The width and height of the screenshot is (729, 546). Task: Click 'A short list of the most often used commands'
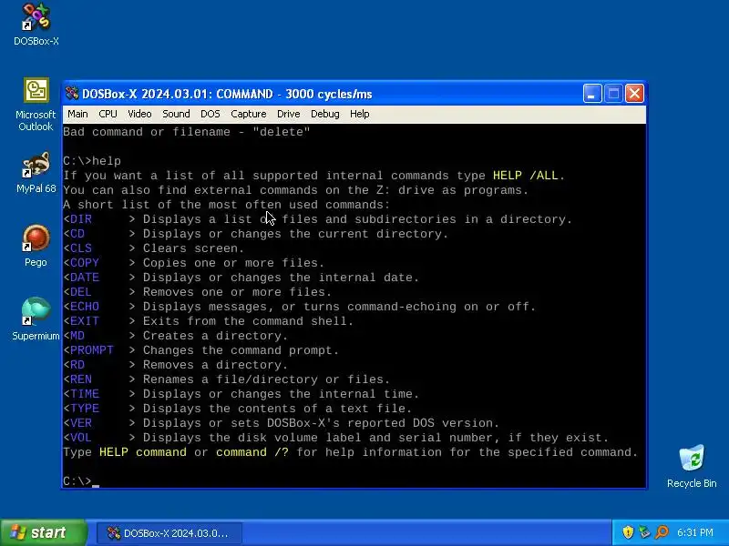226,205
